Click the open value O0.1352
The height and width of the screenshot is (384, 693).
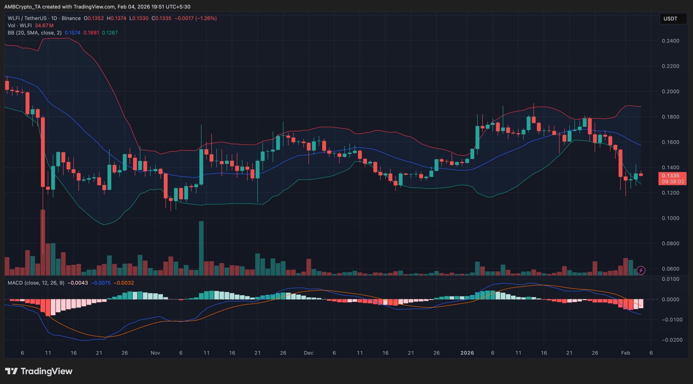(x=94, y=18)
